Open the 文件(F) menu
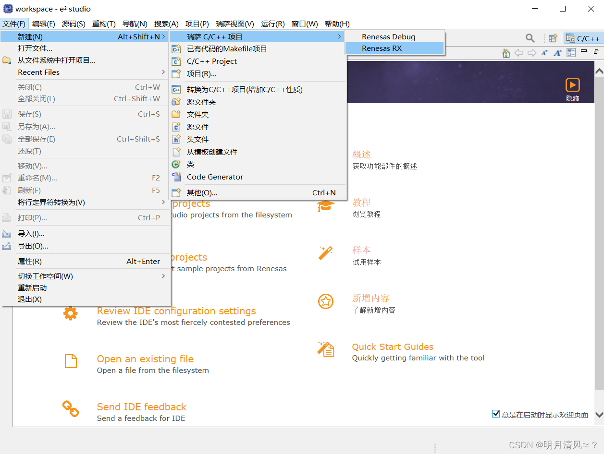Viewport: 604px width, 454px height. (14, 24)
